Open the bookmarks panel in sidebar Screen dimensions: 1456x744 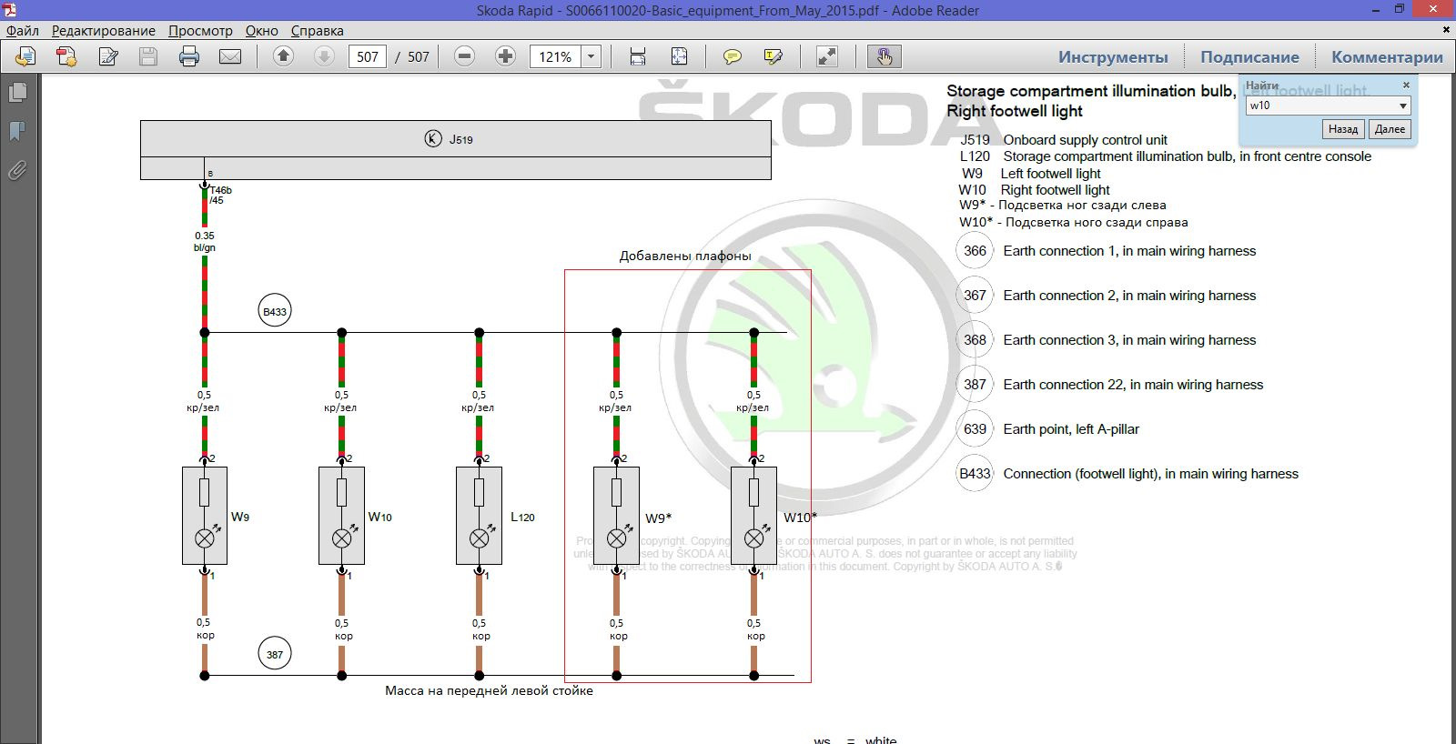[x=17, y=132]
